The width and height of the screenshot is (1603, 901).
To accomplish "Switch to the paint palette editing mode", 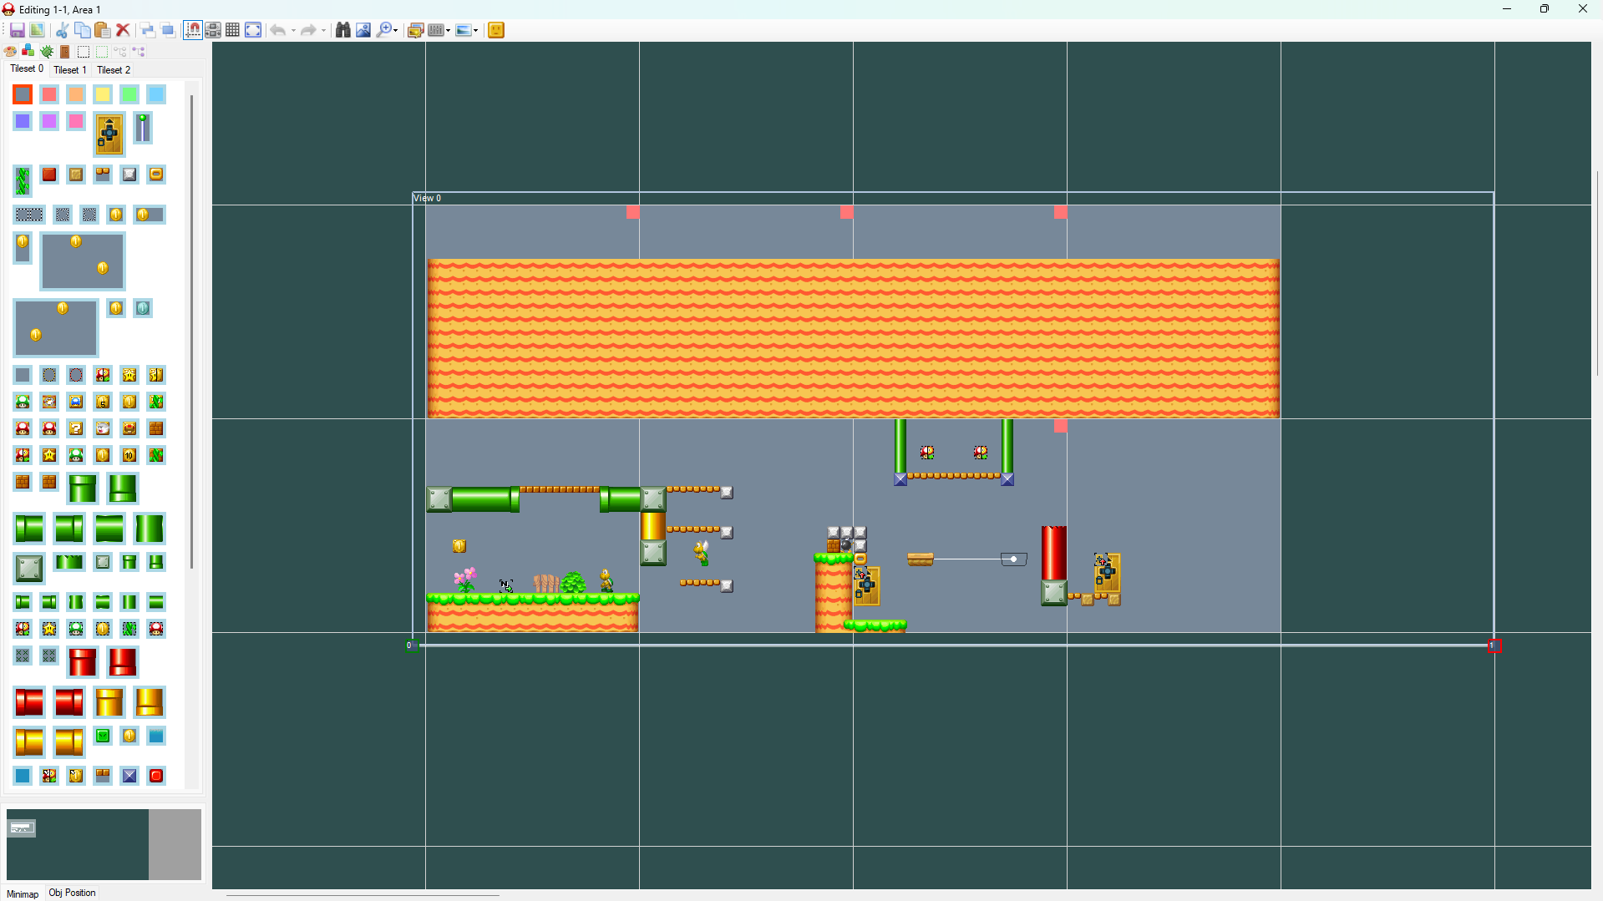I will click(x=10, y=52).
